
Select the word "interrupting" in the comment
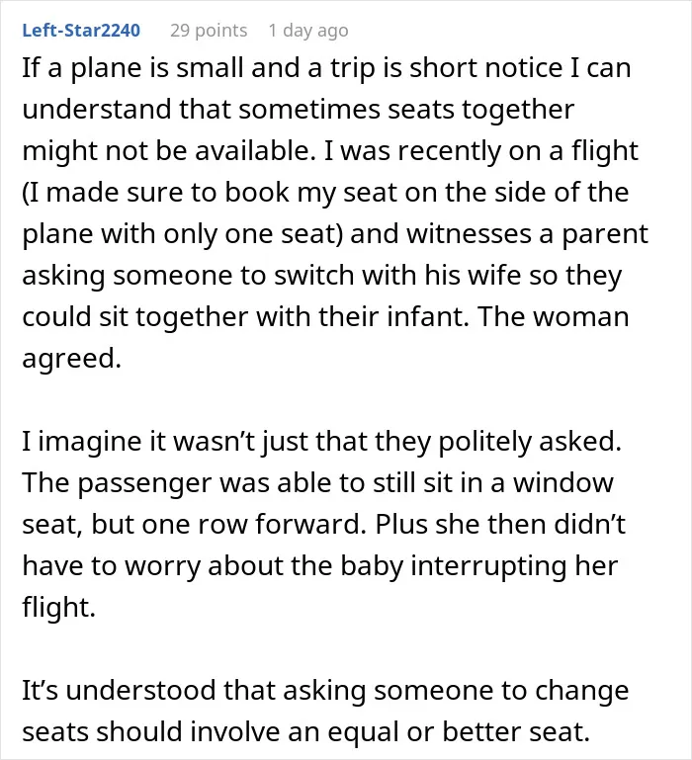coord(488,566)
